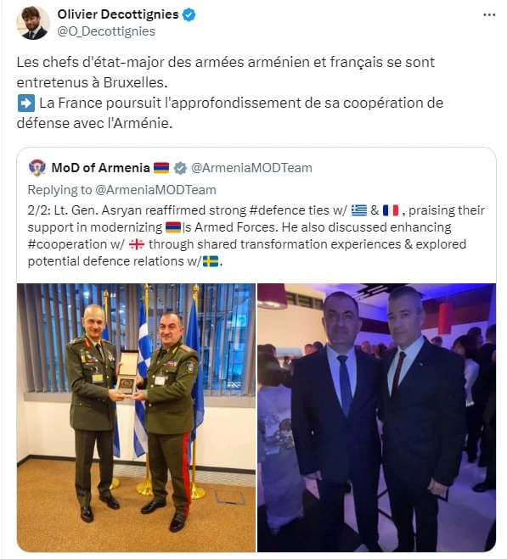Open the MoD of Armenia account name
The width and height of the screenshot is (507, 559).
(100, 168)
